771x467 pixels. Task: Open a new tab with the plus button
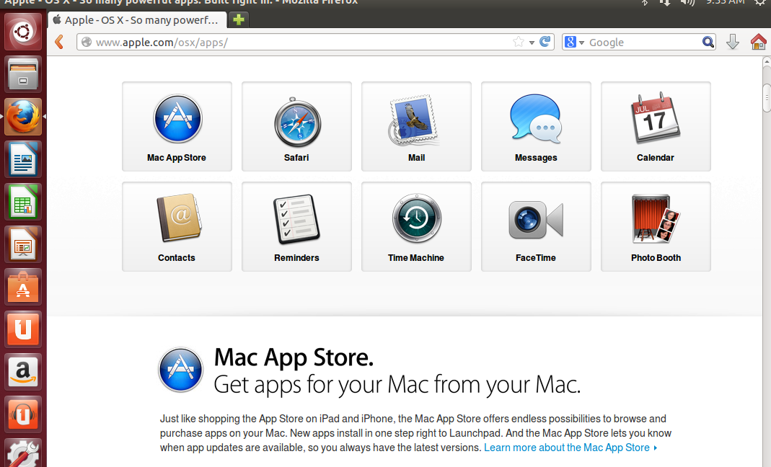tap(239, 20)
